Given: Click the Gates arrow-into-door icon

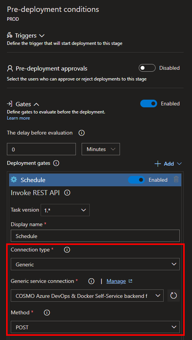Looking at the screenshot, I should pos(10,104).
